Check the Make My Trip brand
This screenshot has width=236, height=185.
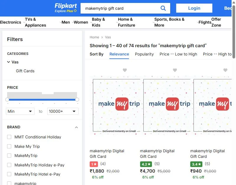[9, 146]
